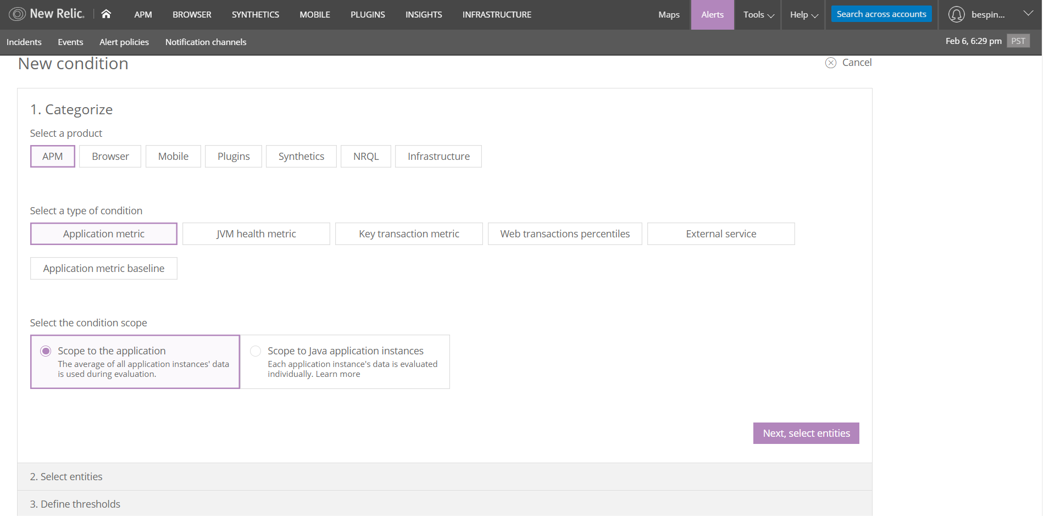
Task: Choose the NRQL product option
Action: [366, 157]
